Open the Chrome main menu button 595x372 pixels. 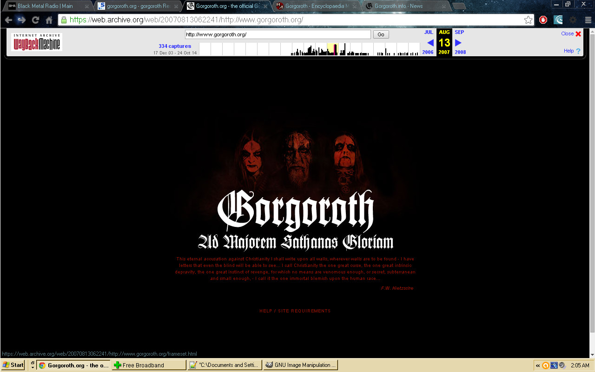[x=588, y=20]
